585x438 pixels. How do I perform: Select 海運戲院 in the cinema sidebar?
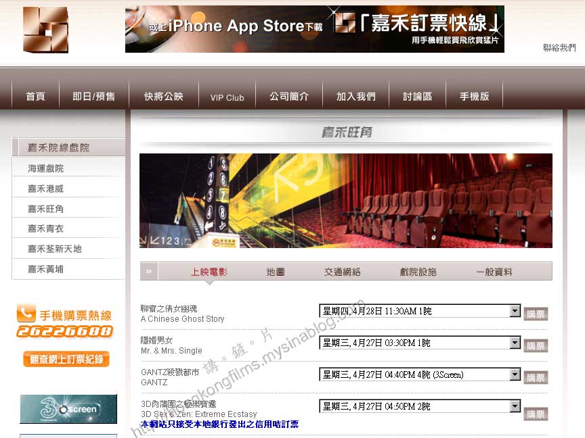click(x=46, y=168)
